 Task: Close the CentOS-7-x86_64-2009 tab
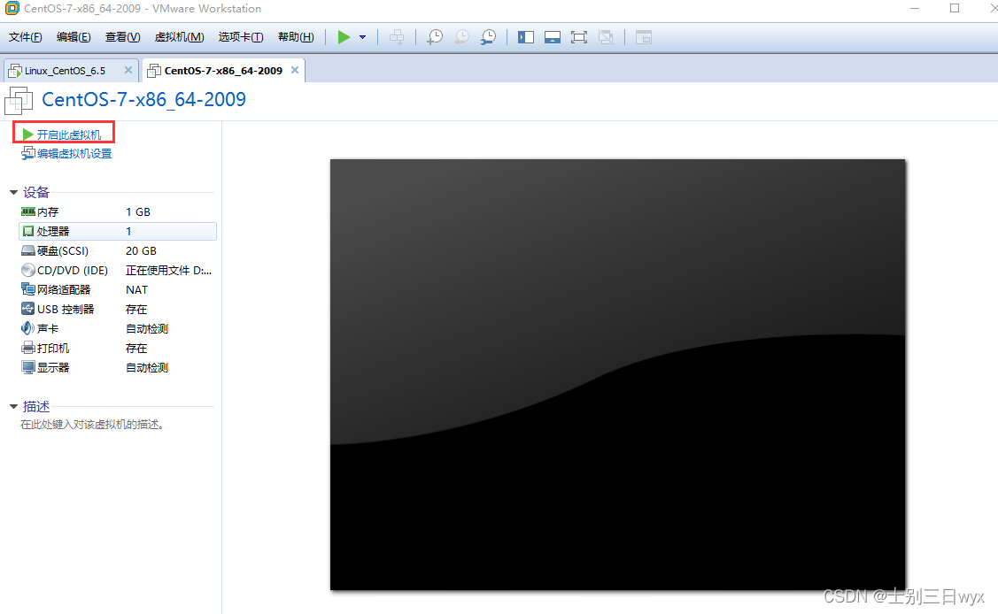(x=295, y=70)
